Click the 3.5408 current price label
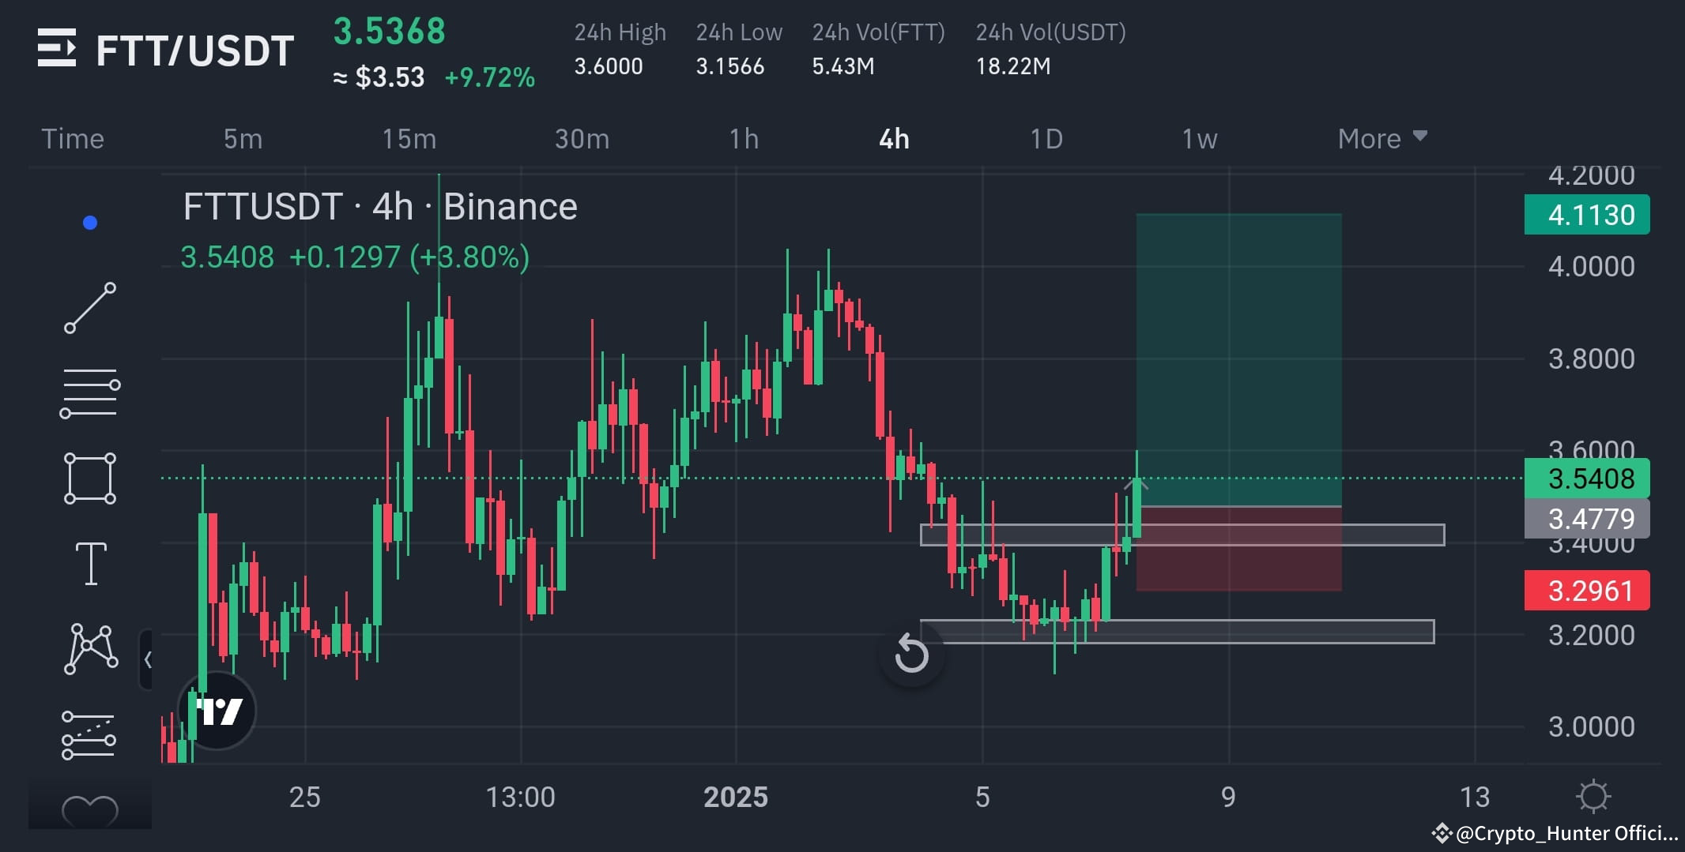The width and height of the screenshot is (1685, 852). click(1585, 479)
